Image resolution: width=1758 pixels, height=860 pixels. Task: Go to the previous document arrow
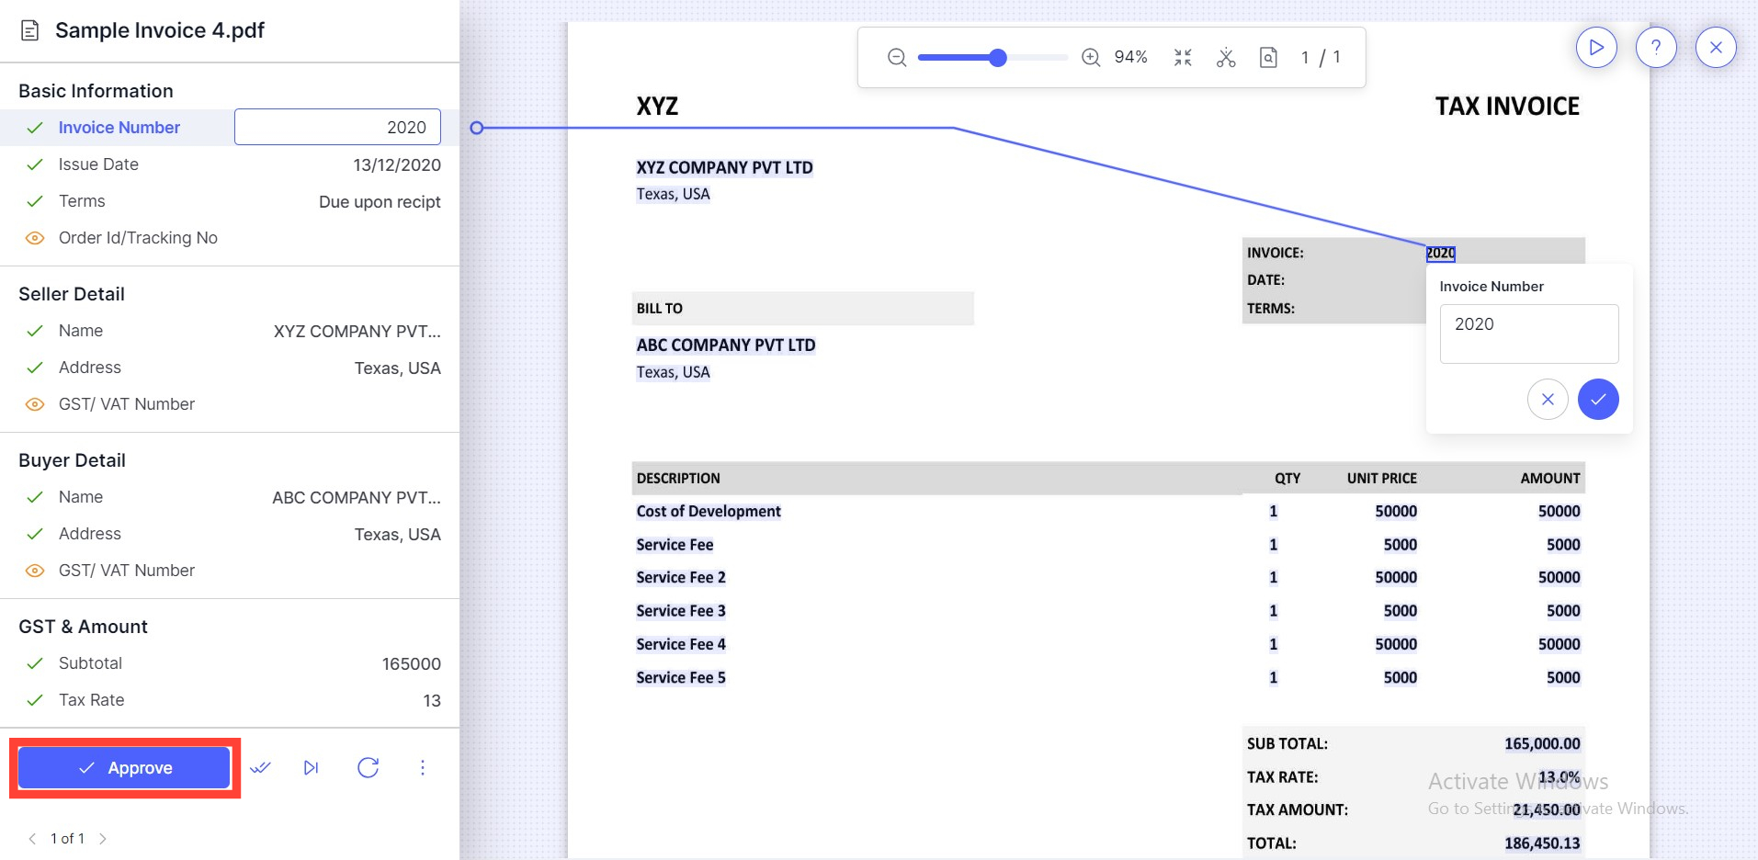click(x=32, y=838)
